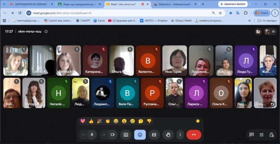This screenshot has height=144, width=280.
Task: Select the yellow skin tone swatch
Action: point(198,121)
